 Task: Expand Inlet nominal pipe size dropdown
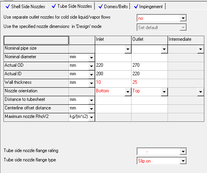tap(128, 49)
